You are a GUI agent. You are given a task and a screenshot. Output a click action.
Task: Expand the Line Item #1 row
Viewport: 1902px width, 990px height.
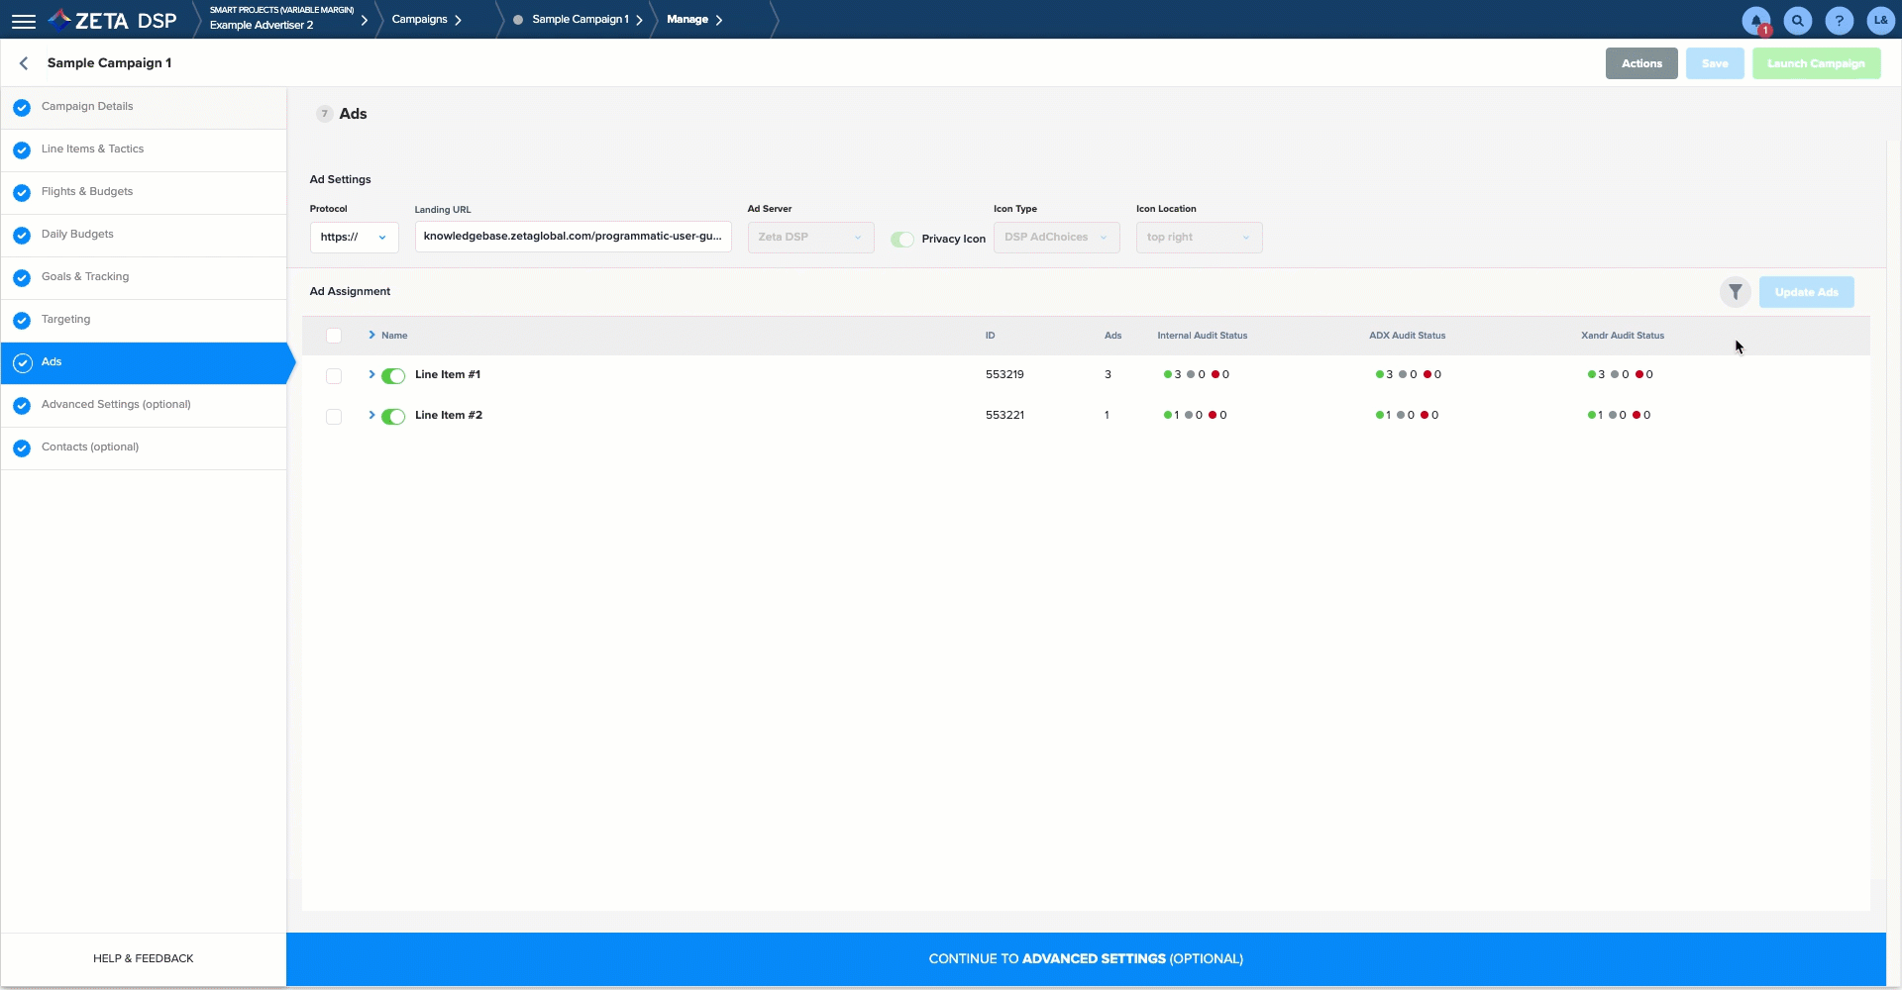(371, 375)
